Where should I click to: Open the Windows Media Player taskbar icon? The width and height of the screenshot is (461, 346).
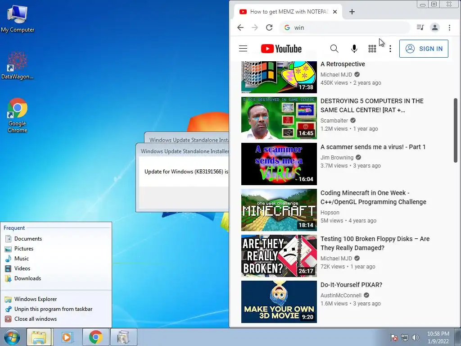[x=67, y=337]
